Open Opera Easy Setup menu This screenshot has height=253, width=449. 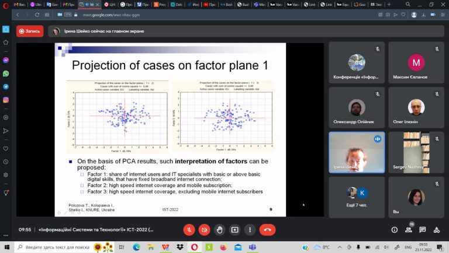[x=443, y=15]
